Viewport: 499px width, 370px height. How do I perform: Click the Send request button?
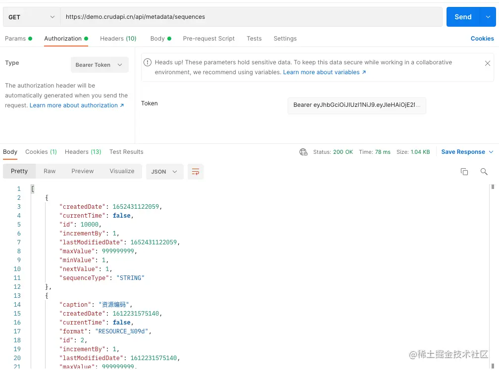(463, 17)
